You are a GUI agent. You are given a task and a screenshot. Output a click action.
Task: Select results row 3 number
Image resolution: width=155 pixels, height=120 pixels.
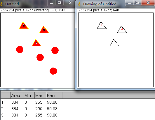click(x=2, y=115)
